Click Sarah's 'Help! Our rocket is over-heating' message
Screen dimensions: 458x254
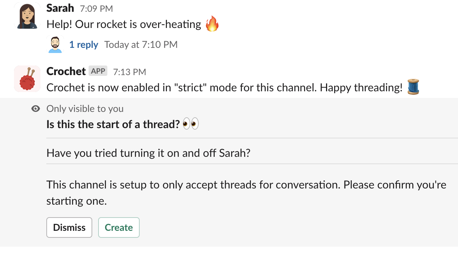click(x=124, y=24)
